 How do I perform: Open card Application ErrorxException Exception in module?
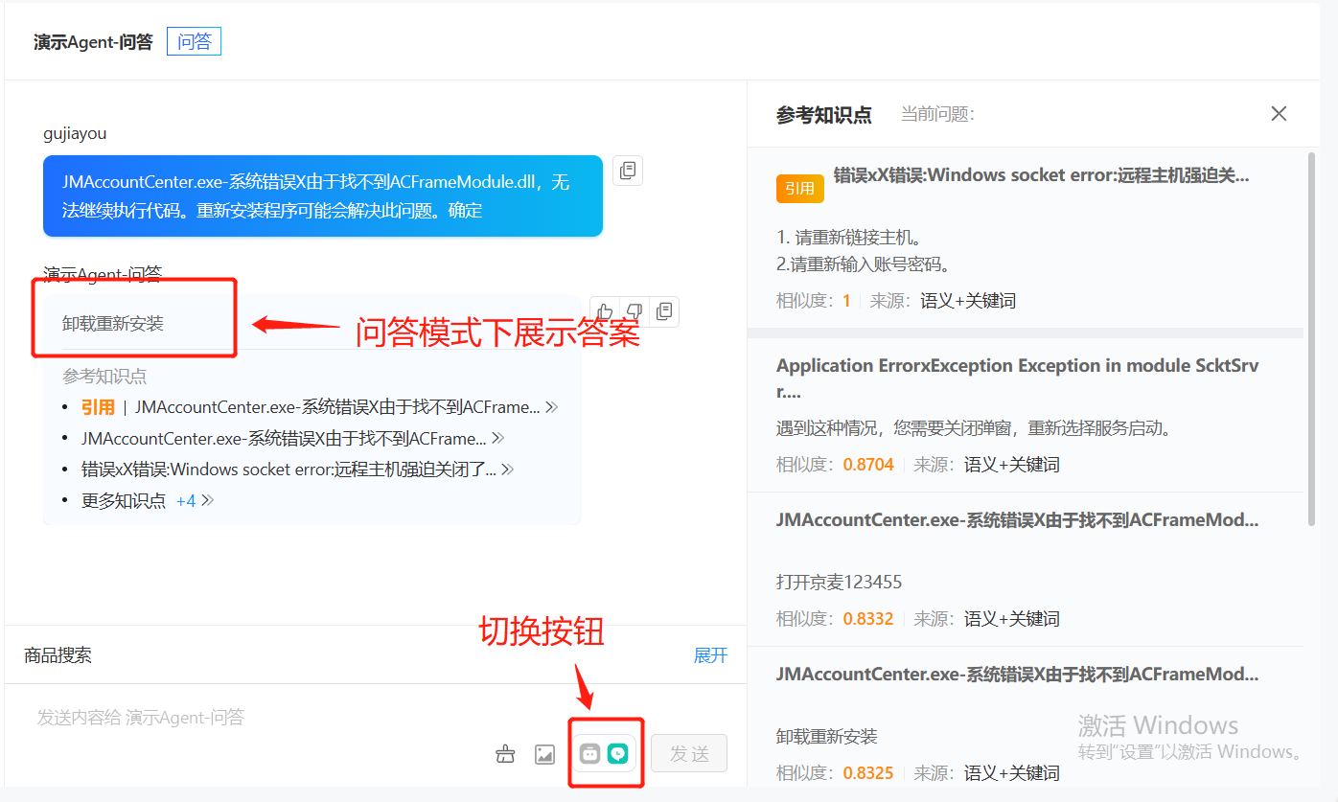tap(1018, 378)
